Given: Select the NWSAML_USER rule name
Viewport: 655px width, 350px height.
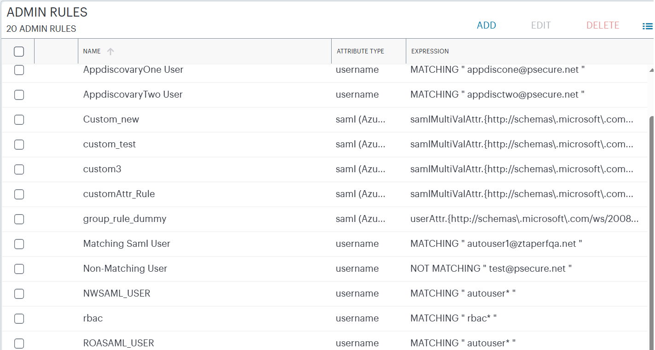Looking at the screenshot, I should pyautogui.click(x=117, y=294).
